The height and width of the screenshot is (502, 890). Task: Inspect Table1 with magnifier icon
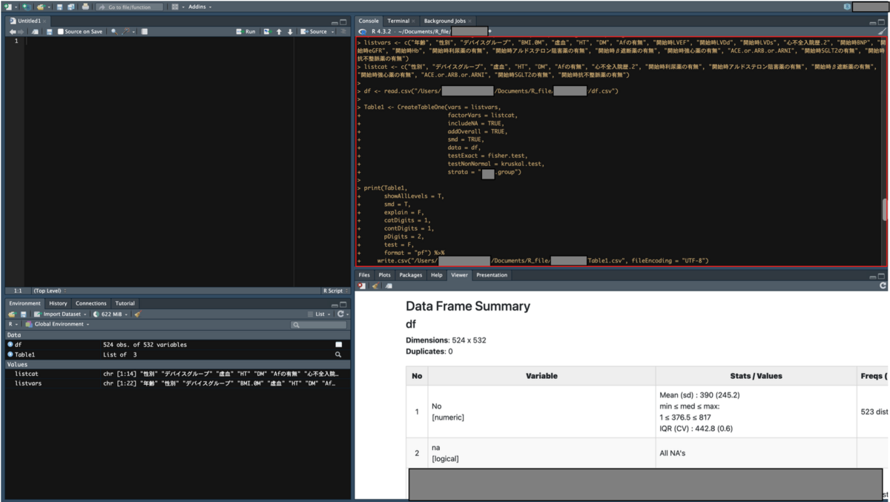pyautogui.click(x=339, y=355)
